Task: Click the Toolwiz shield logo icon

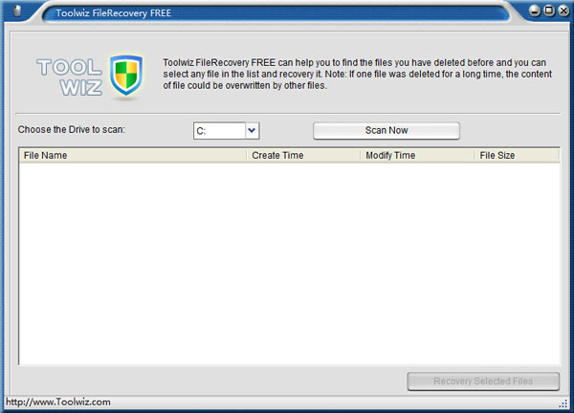Action: [x=126, y=76]
